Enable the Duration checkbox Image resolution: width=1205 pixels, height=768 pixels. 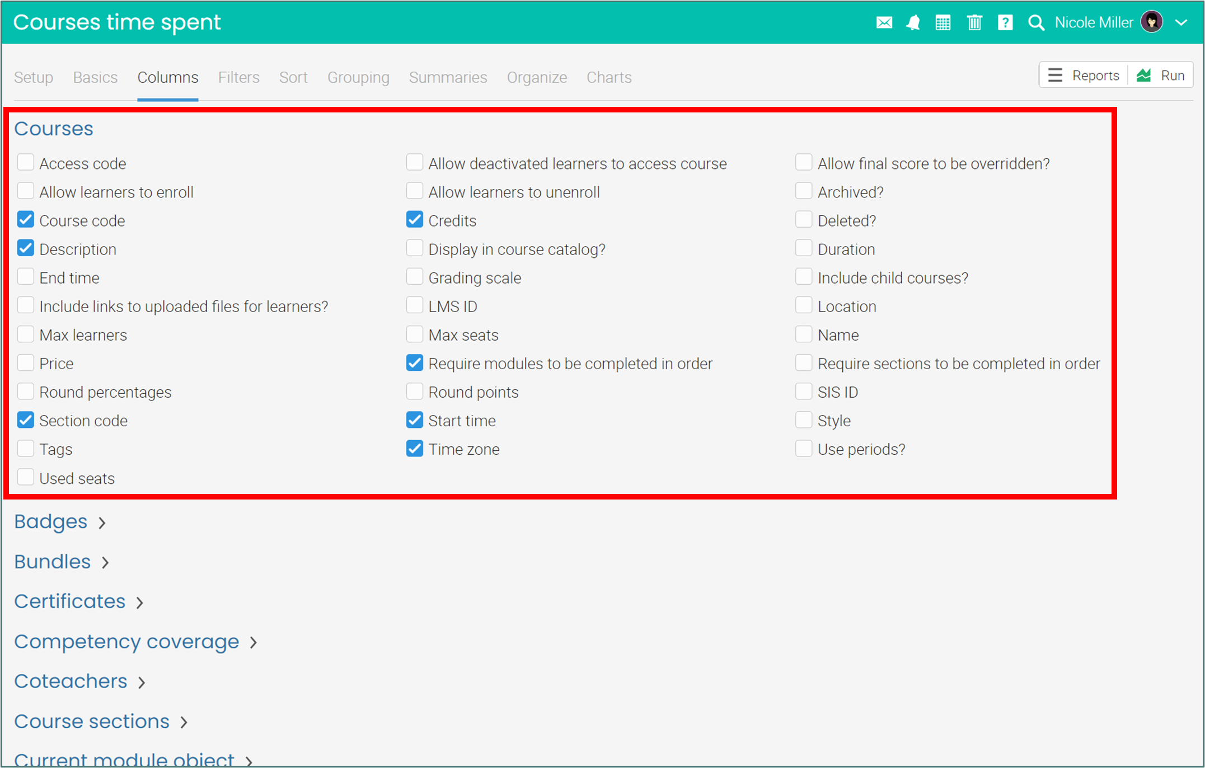click(x=804, y=248)
